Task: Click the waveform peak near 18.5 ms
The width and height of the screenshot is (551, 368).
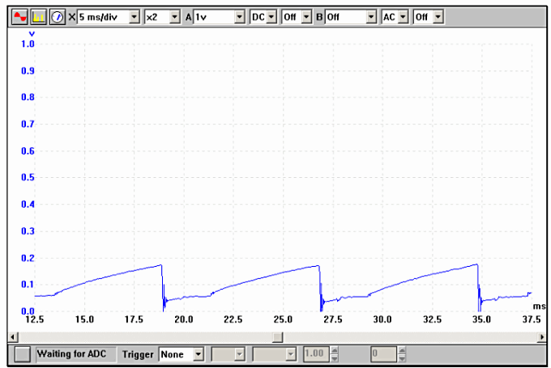Action: coord(160,265)
